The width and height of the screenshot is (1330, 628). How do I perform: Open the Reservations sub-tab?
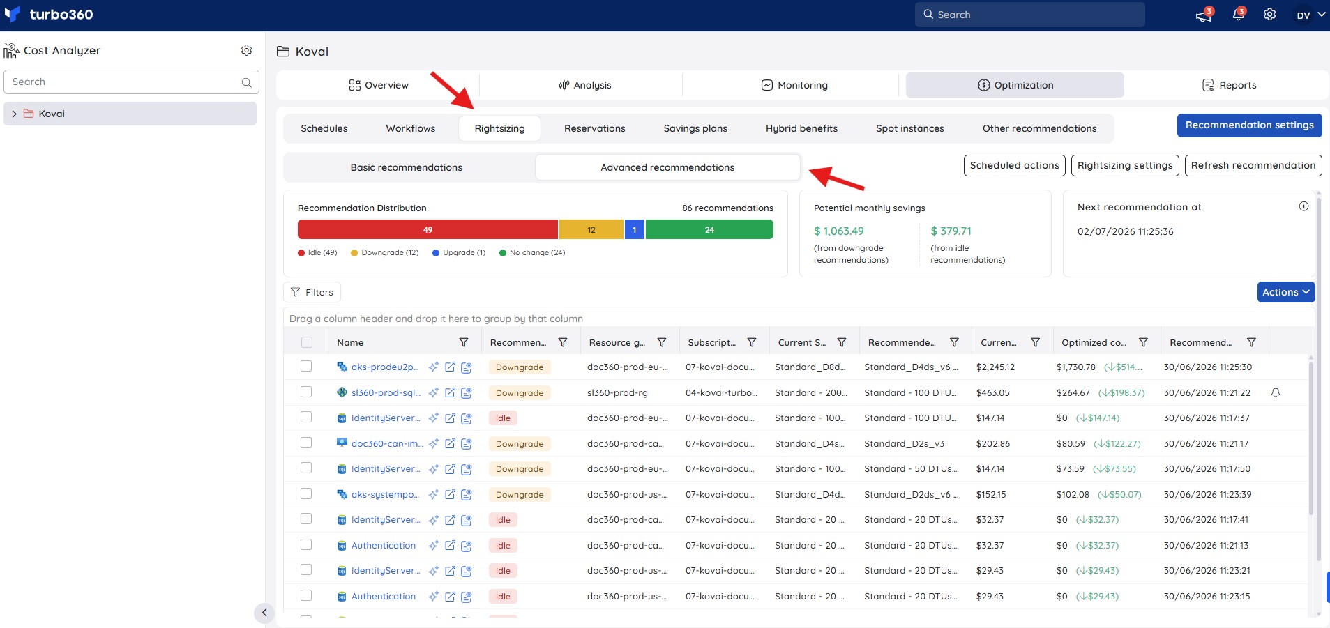595,128
